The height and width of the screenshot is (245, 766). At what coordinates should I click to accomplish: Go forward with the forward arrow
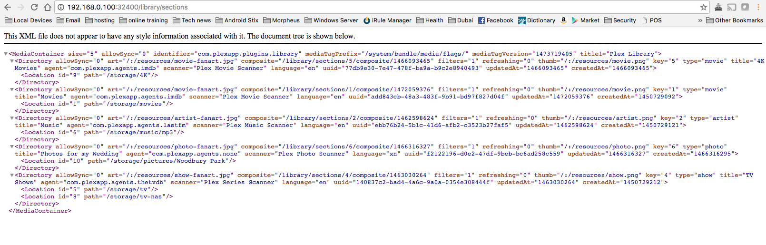pyautogui.click(x=21, y=7)
